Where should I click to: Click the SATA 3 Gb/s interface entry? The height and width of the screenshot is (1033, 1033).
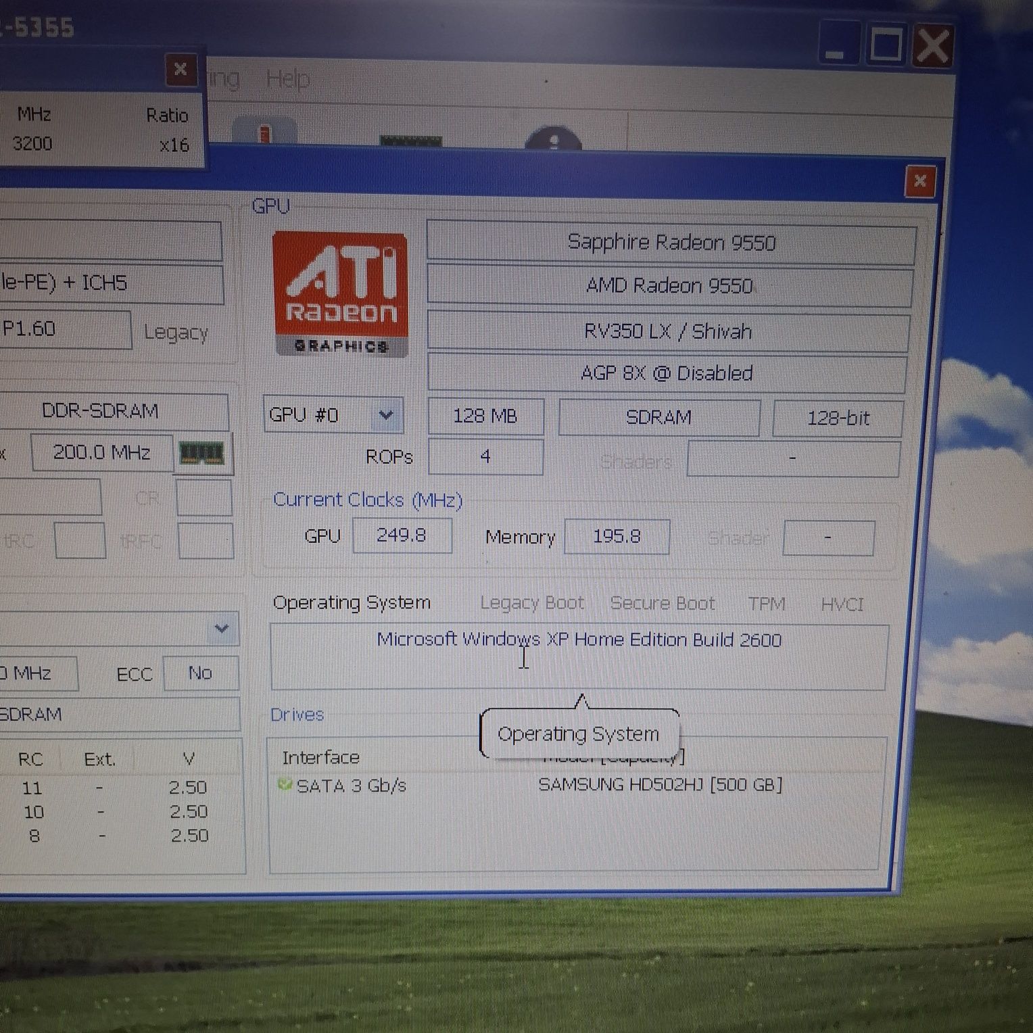[352, 786]
